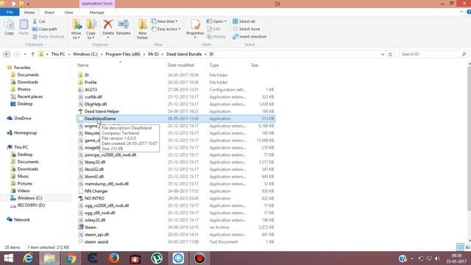Select the Steam rar archive
The width and height of the screenshot is (471, 265).
click(91, 227)
